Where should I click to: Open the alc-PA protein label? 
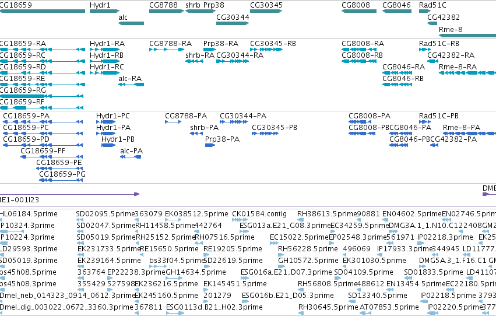[132, 151]
